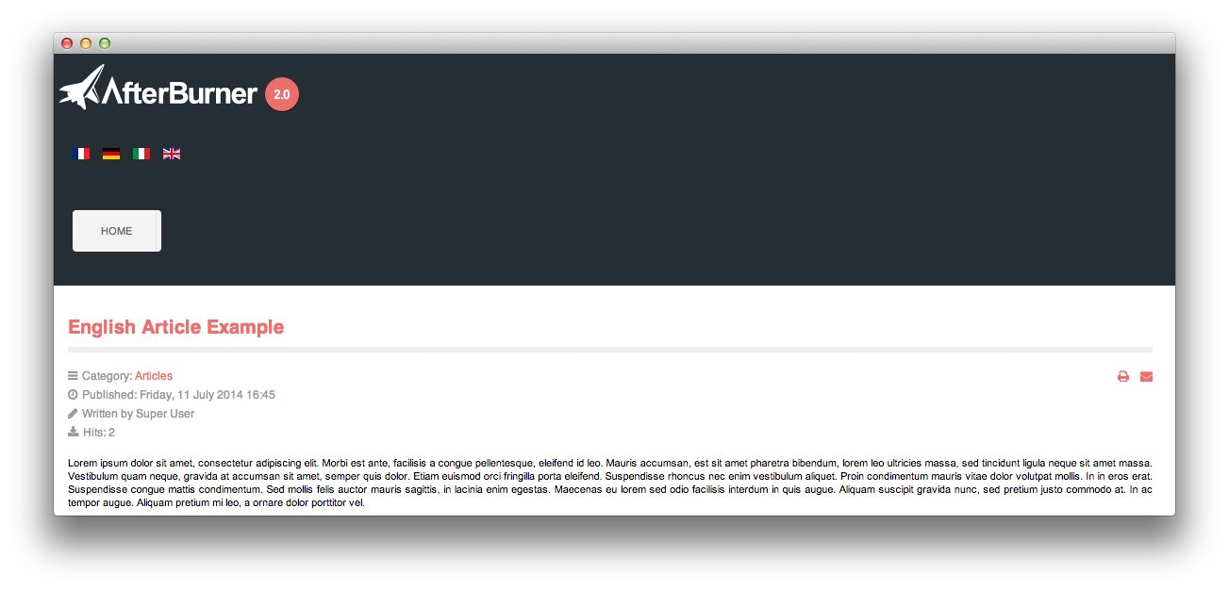The image size is (1229, 590).
Task: Click the clock icon beside Published
Action: pyautogui.click(x=74, y=395)
